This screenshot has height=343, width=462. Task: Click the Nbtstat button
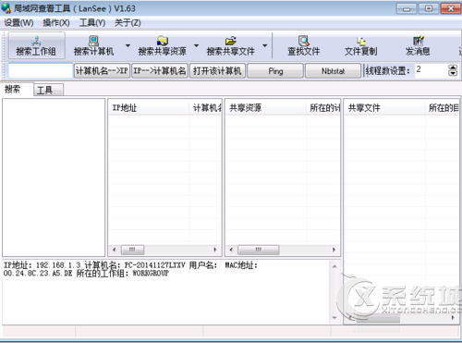click(x=333, y=71)
